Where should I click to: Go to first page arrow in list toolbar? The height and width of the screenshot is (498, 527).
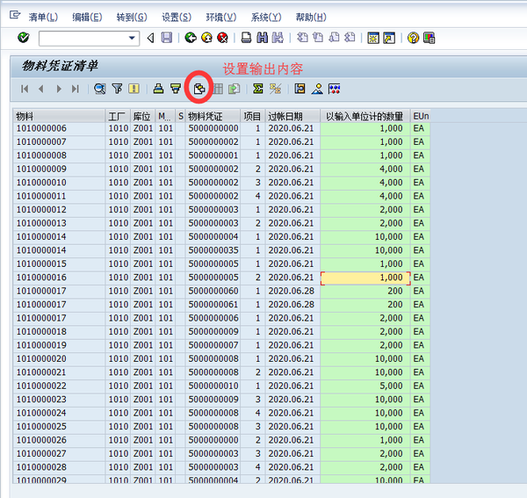pos(24,89)
